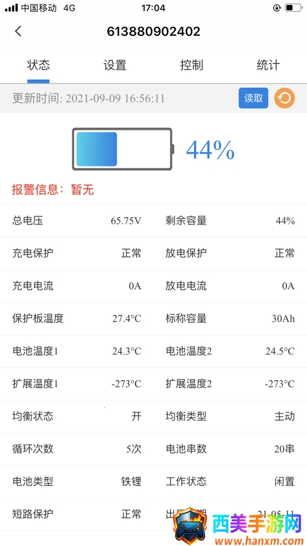Click the blue 读取 button
Image resolution: width=307 pixels, height=546 pixels.
click(x=253, y=98)
